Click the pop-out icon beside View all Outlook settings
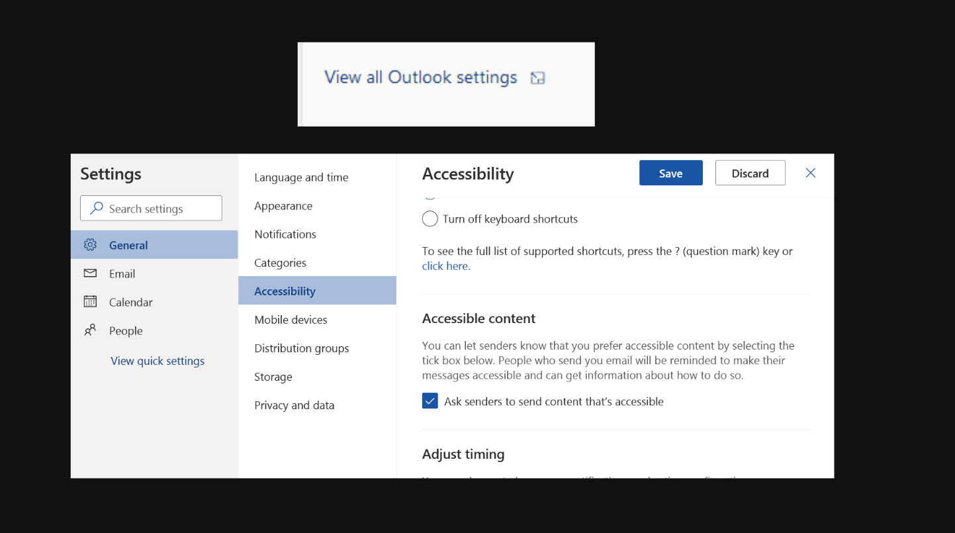This screenshot has width=955, height=533. pos(537,78)
